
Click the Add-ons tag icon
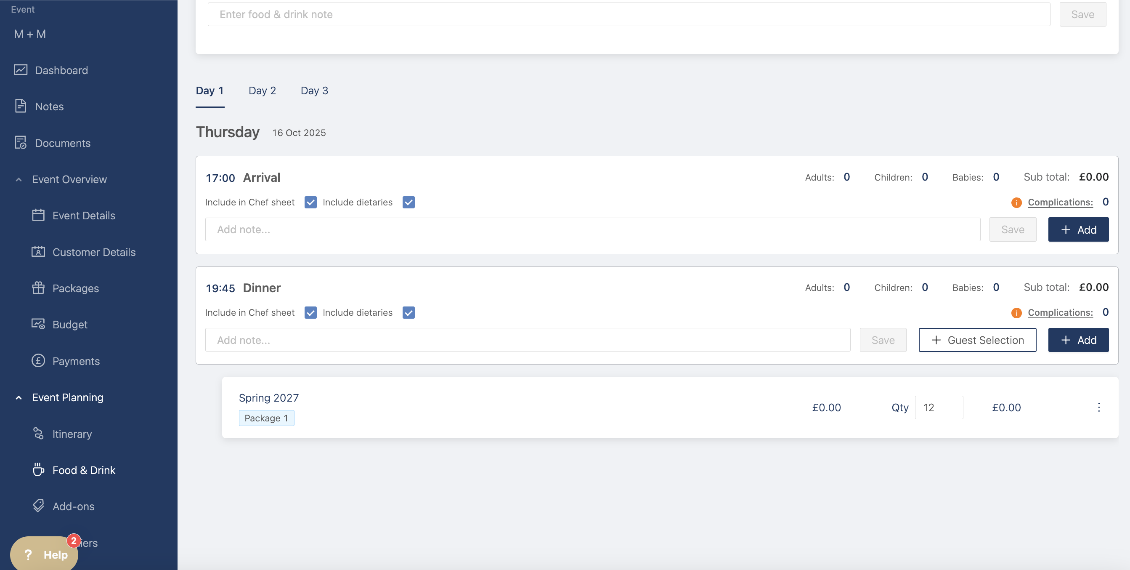38,506
